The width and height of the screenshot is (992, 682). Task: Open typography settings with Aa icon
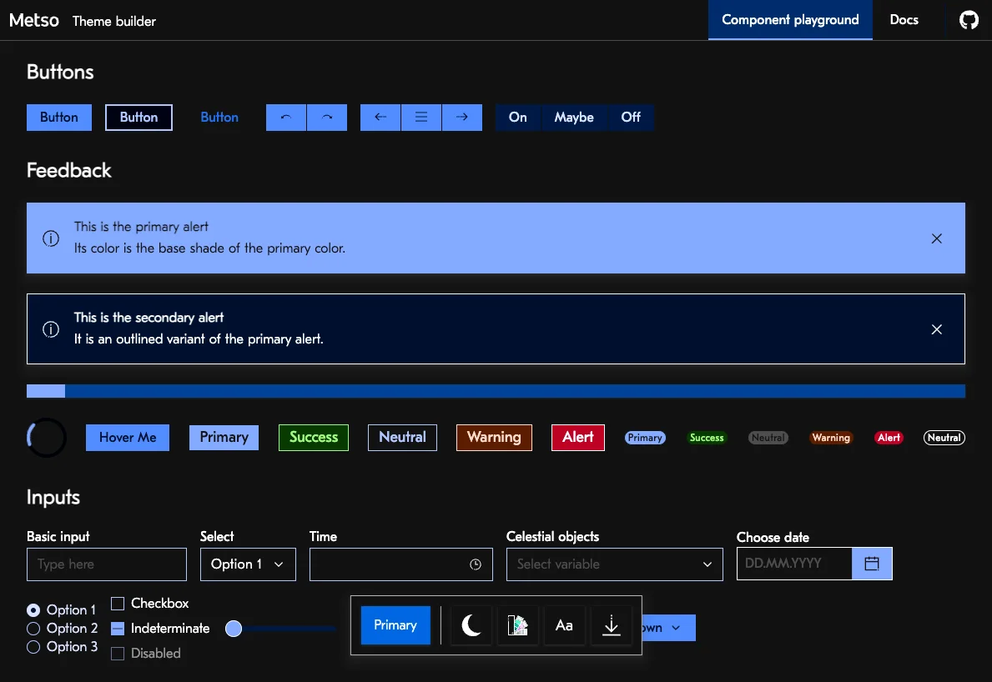coord(564,625)
